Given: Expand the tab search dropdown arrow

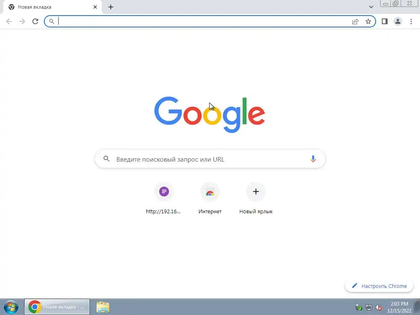Looking at the screenshot, I should click(371, 7).
